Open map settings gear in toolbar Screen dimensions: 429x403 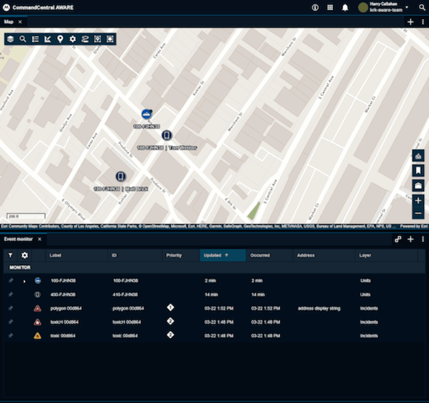point(73,39)
